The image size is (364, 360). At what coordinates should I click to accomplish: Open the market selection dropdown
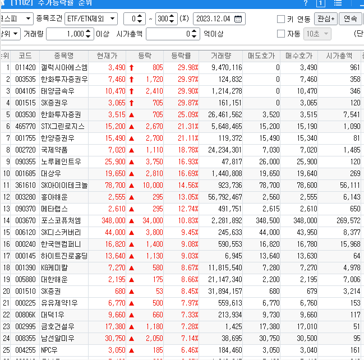pyautogui.click(x=16, y=19)
